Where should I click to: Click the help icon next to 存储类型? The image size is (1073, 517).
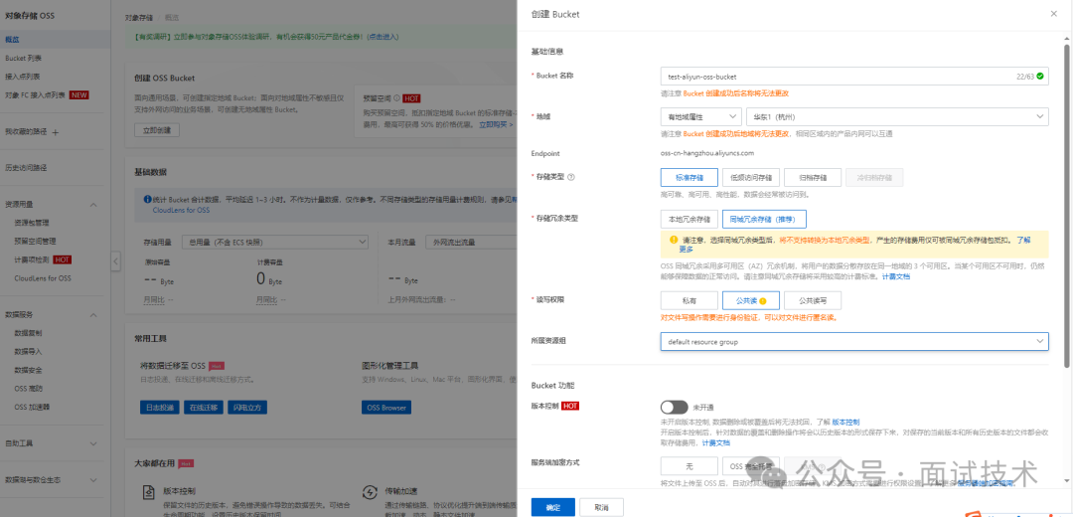571,177
